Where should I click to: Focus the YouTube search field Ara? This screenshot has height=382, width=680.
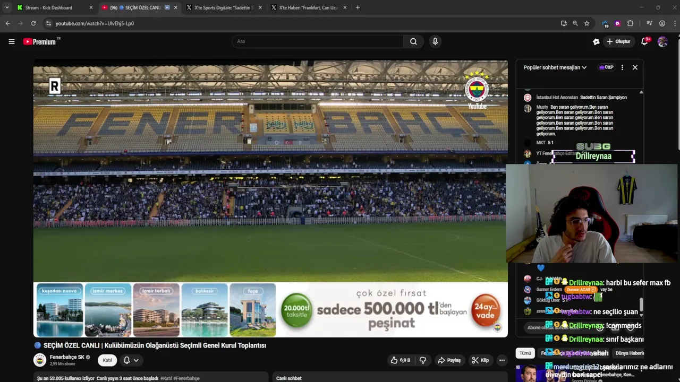[318, 41]
